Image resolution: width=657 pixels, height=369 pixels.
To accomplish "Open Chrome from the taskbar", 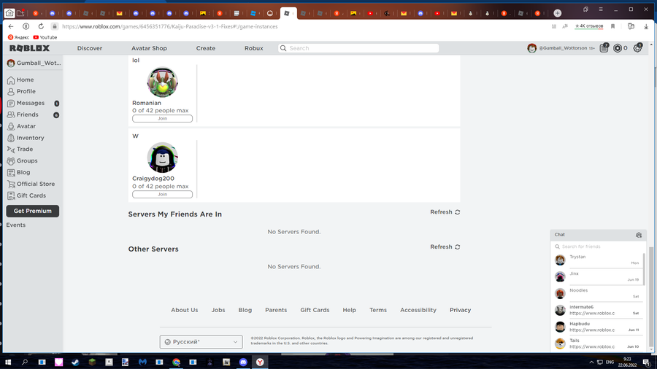I will (176, 362).
